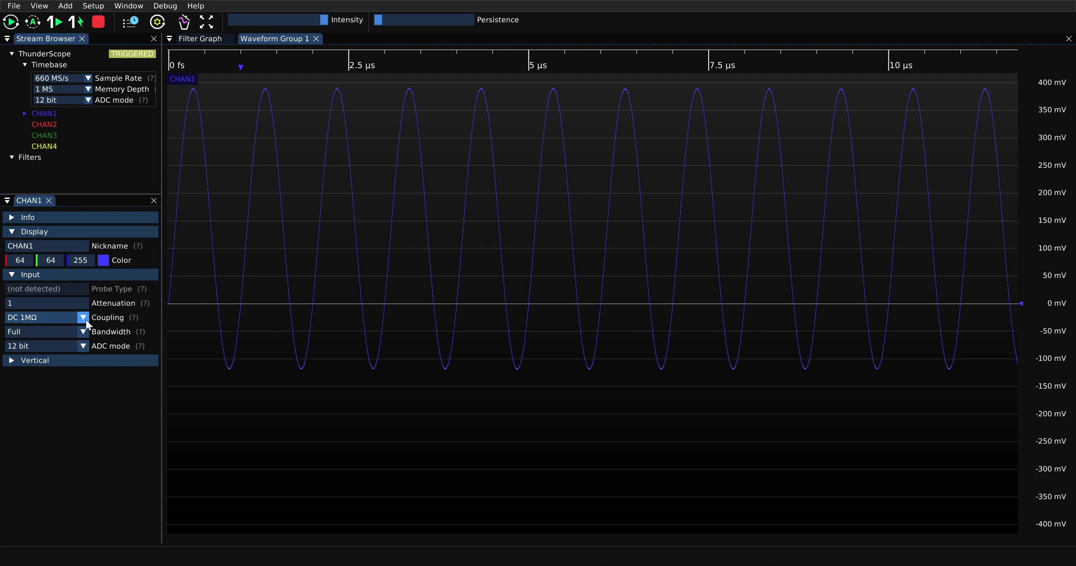Click the single trigger icon
The image size is (1076, 566).
pyautogui.click(x=55, y=22)
